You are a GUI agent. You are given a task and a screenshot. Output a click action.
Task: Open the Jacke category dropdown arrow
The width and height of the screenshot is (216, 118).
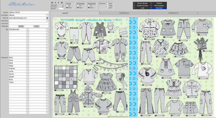point(27,71)
